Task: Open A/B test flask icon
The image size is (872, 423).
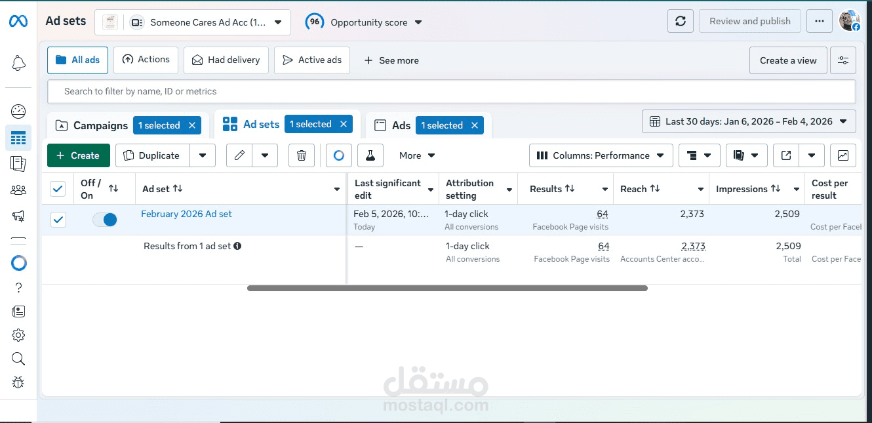Action: (x=370, y=155)
